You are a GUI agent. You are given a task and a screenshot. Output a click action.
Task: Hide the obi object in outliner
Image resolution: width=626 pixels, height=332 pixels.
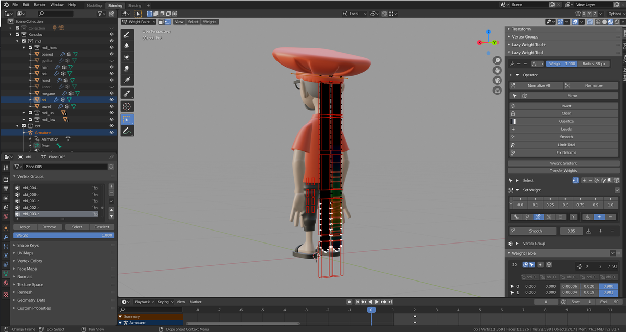tap(111, 100)
